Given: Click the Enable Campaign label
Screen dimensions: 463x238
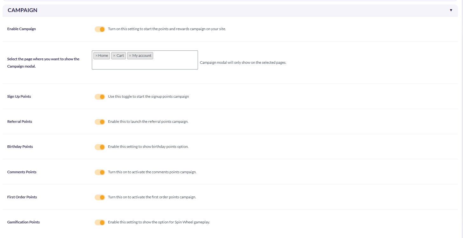Looking at the screenshot, I should click(x=22, y=29).
